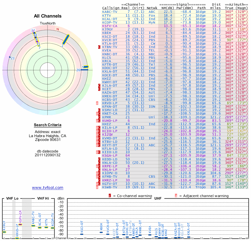
Task: Click the KSFV-CA callsign entry
Action: tap(110, 26)
